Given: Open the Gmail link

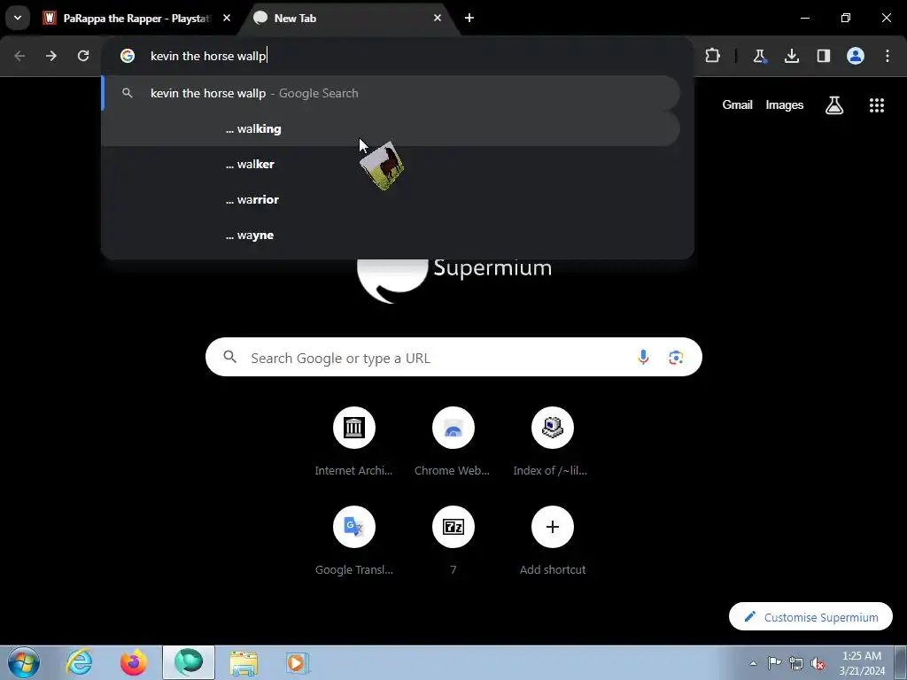Looking at the screenshot, I should [737, 104].
